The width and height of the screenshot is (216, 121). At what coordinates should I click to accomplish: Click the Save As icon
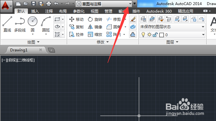[x=41, y=4]
